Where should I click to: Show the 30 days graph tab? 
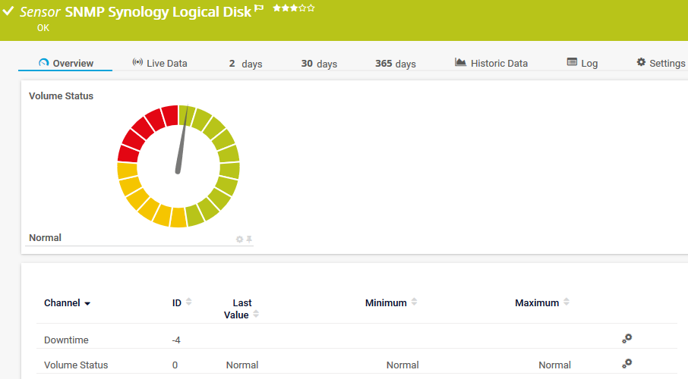(319, 64)
